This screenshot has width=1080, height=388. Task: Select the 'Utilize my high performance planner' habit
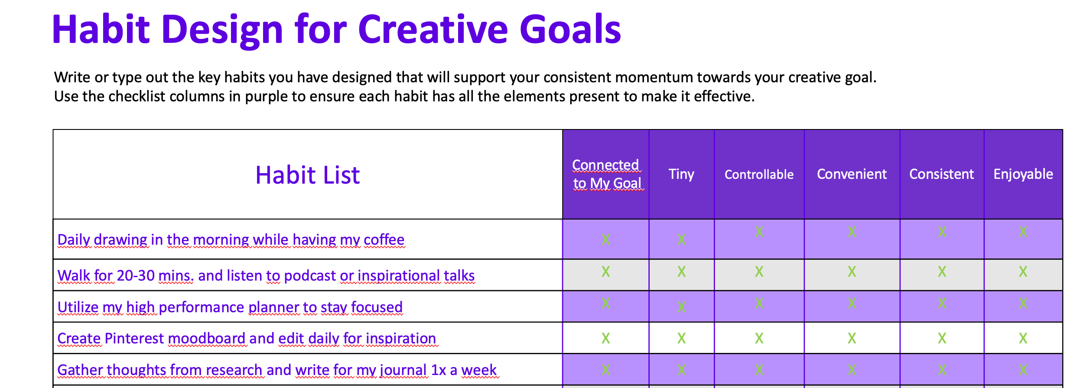click(x=230, y=307)
